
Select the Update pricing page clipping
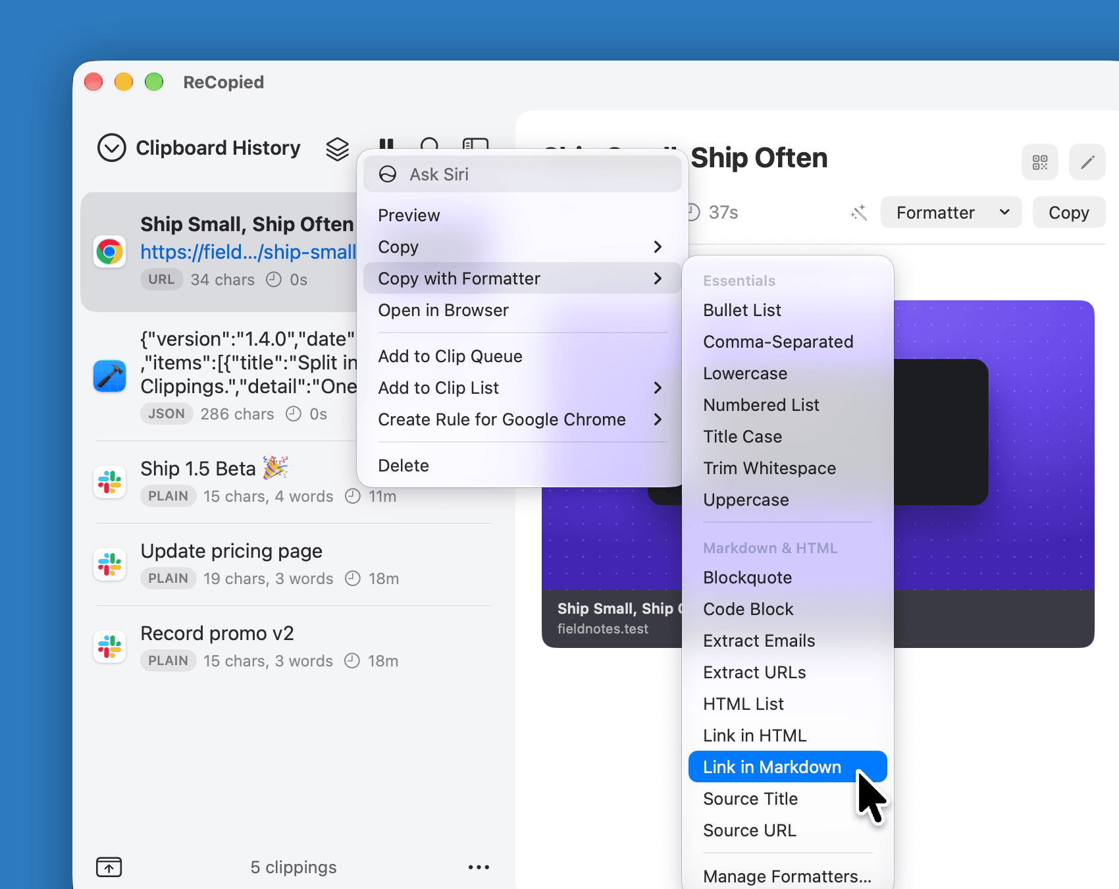pos(294,564)
